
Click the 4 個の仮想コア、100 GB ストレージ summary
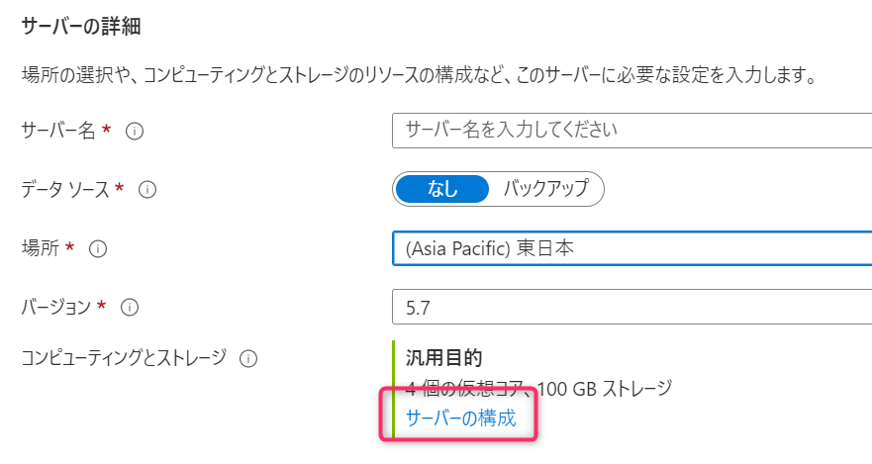538,389
